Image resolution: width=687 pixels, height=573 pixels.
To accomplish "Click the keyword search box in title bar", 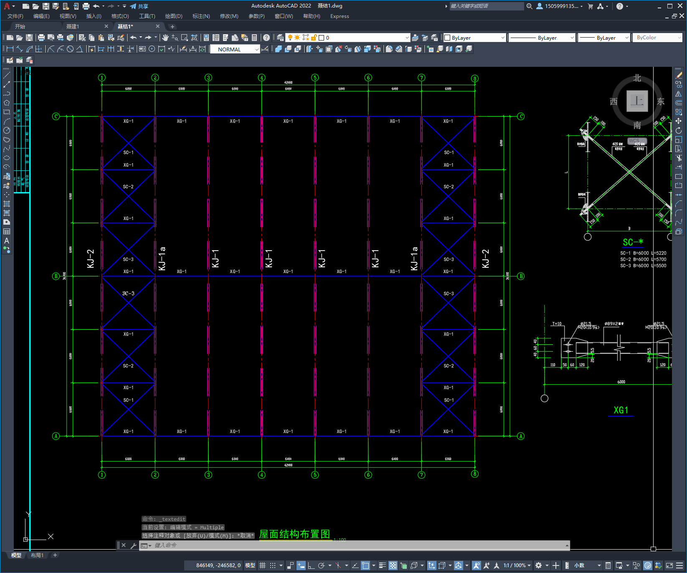I will coord(487,6).
